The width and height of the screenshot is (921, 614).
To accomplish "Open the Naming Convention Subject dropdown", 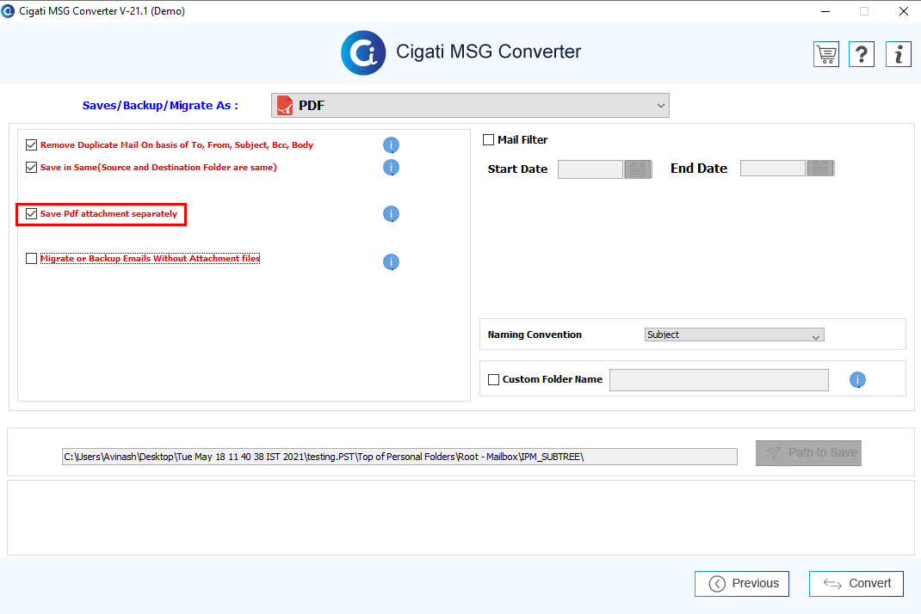I will click(x=734, y=335).
